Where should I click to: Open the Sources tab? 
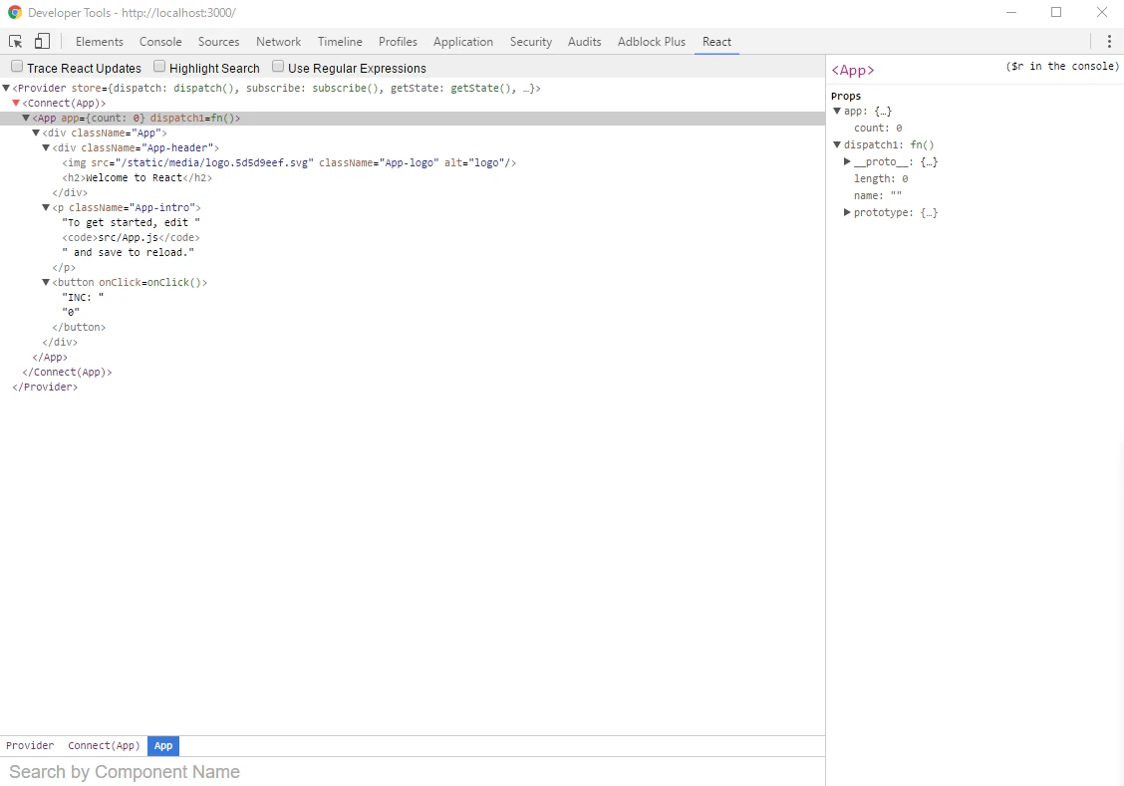(218, 42)
